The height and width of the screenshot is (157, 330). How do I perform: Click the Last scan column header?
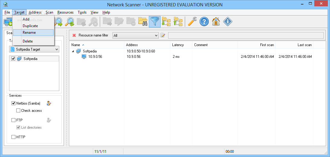coord(294,45)
